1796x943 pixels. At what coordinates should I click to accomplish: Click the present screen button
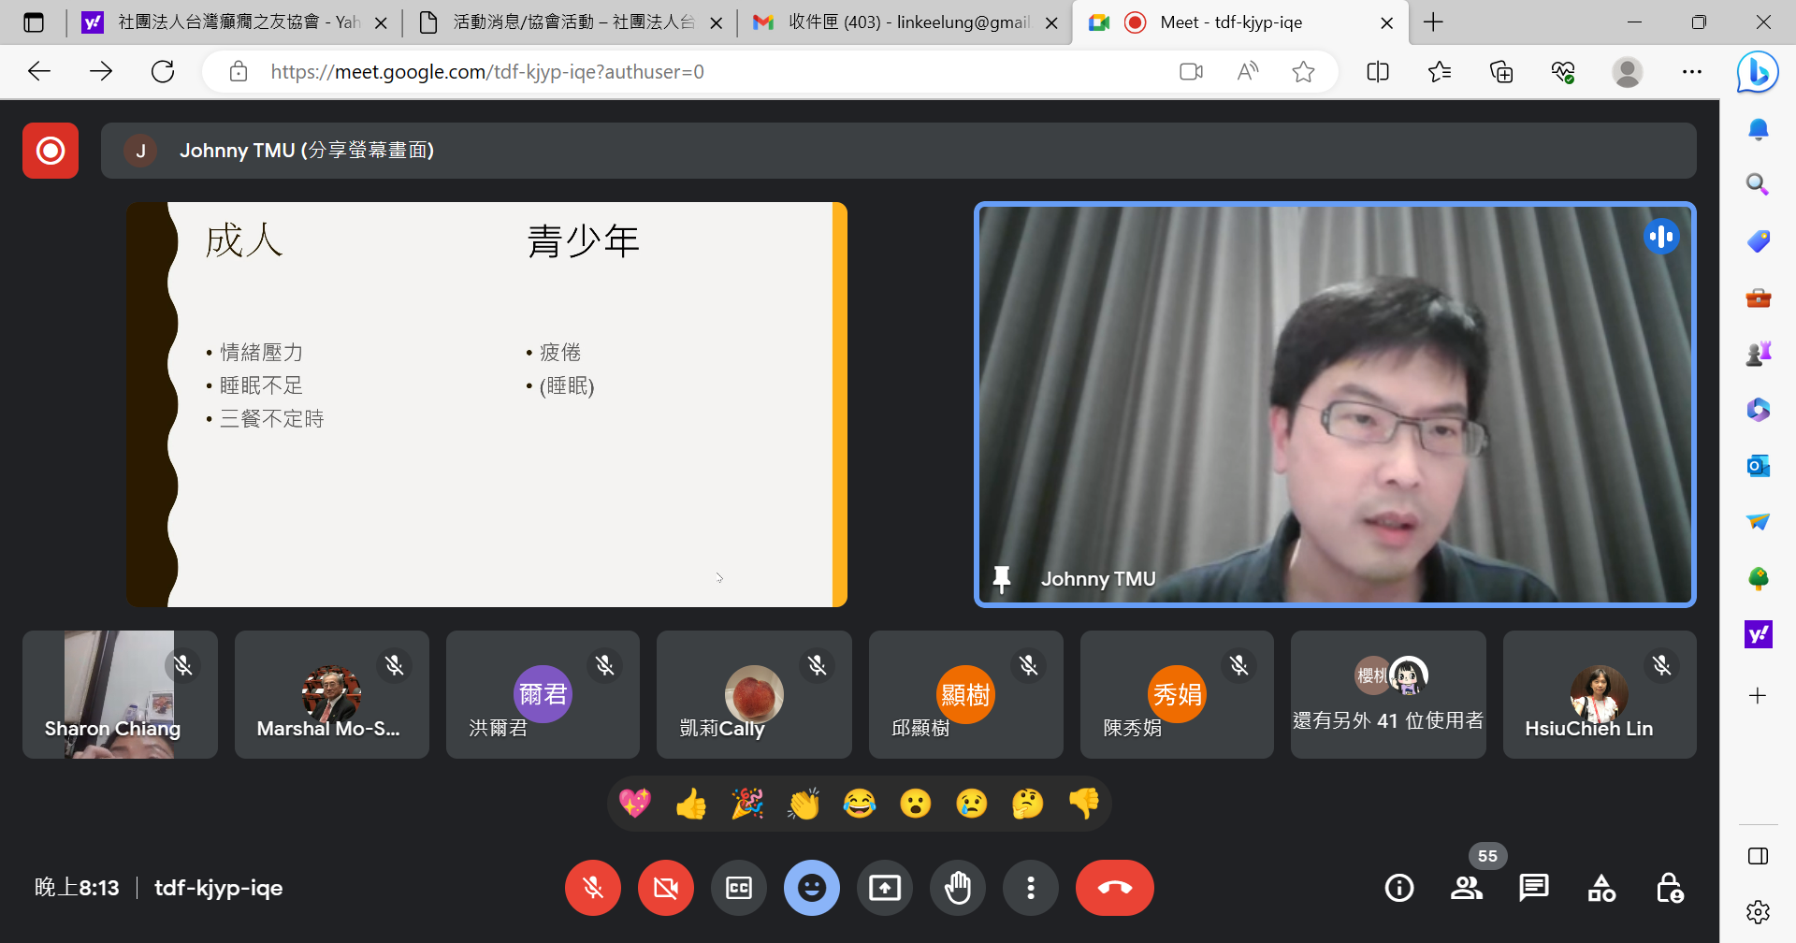(885, 888)
